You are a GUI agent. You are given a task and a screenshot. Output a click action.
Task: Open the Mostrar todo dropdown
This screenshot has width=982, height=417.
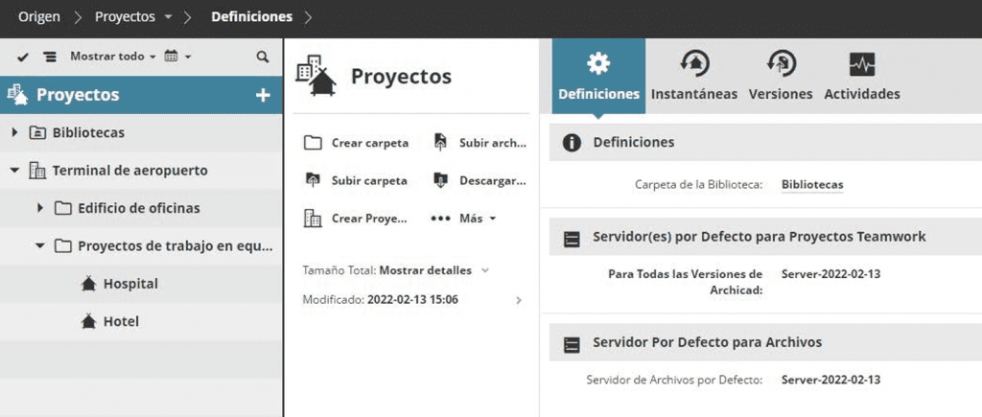pyautogui.click(x=112, y=58)
